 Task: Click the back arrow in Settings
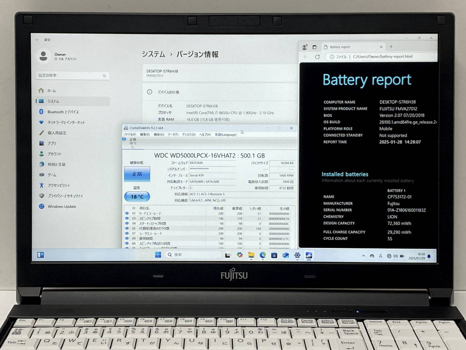pos(37,40)
